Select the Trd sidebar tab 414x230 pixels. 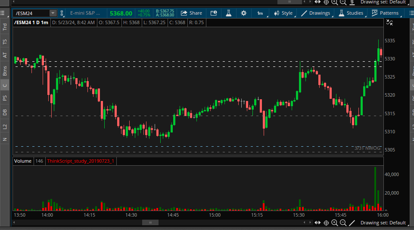pyautogui.click(x=4, y=27)
